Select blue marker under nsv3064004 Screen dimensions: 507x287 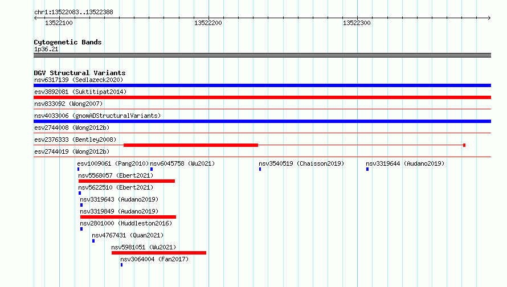coord(121,265)
